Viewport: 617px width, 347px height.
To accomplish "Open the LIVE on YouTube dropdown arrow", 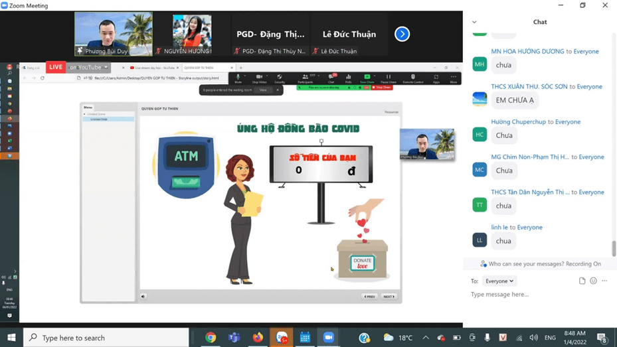I will click(106, 67).
